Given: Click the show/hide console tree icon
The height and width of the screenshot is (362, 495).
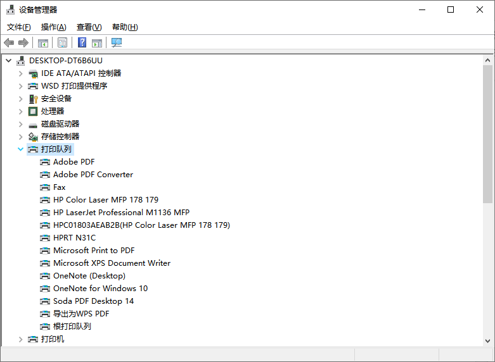Looking at the screenshot, I should pyautogui.click(x=43, y=42).
